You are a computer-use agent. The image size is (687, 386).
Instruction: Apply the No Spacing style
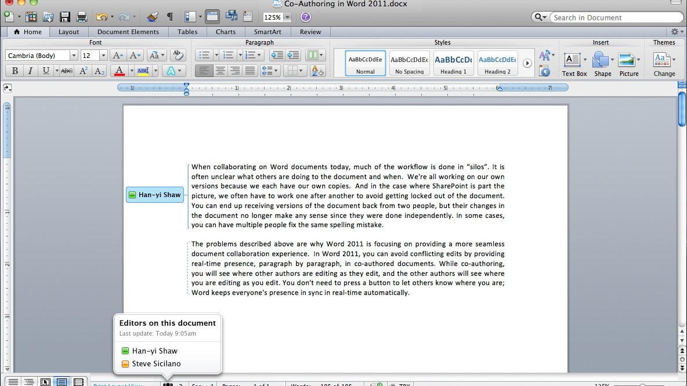(409, 63)
